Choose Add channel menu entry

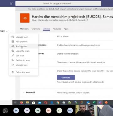pyautogui.click(x=24, y=42)
